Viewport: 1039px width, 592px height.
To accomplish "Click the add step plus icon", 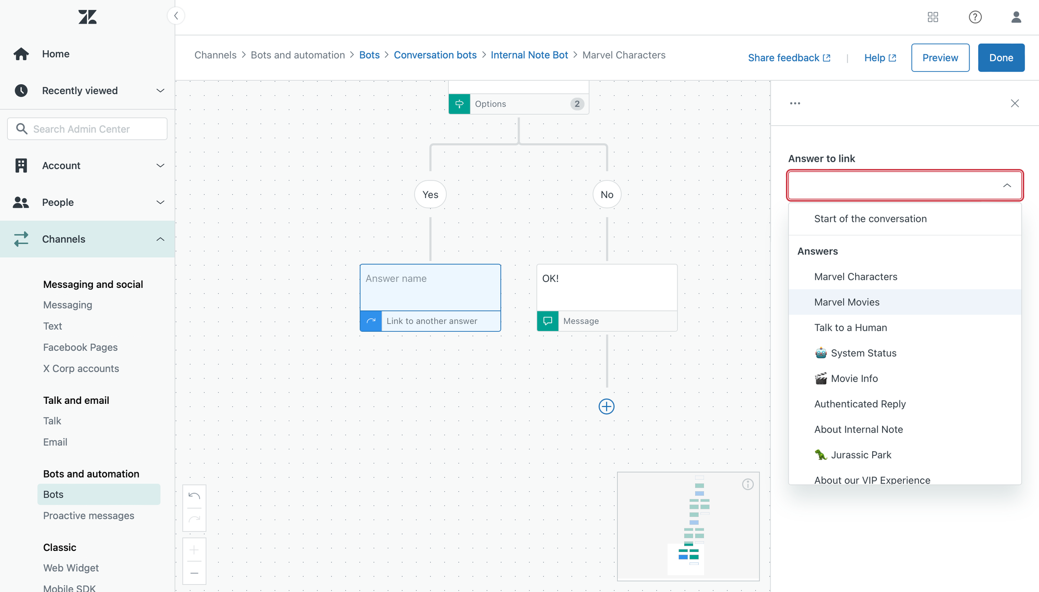I will tap(606, 406).
